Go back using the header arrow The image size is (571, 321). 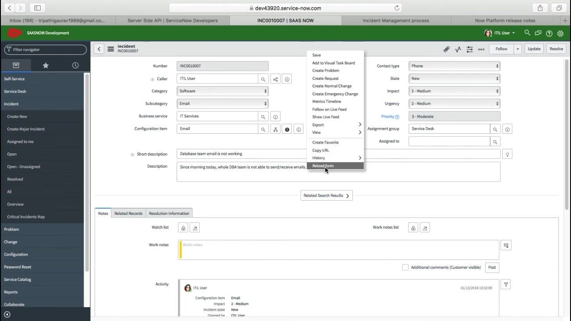click(99, 49)
